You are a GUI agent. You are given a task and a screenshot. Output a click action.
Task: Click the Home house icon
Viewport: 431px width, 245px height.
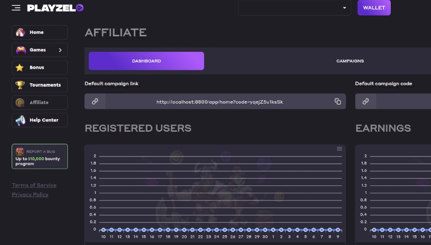point(20,32)
